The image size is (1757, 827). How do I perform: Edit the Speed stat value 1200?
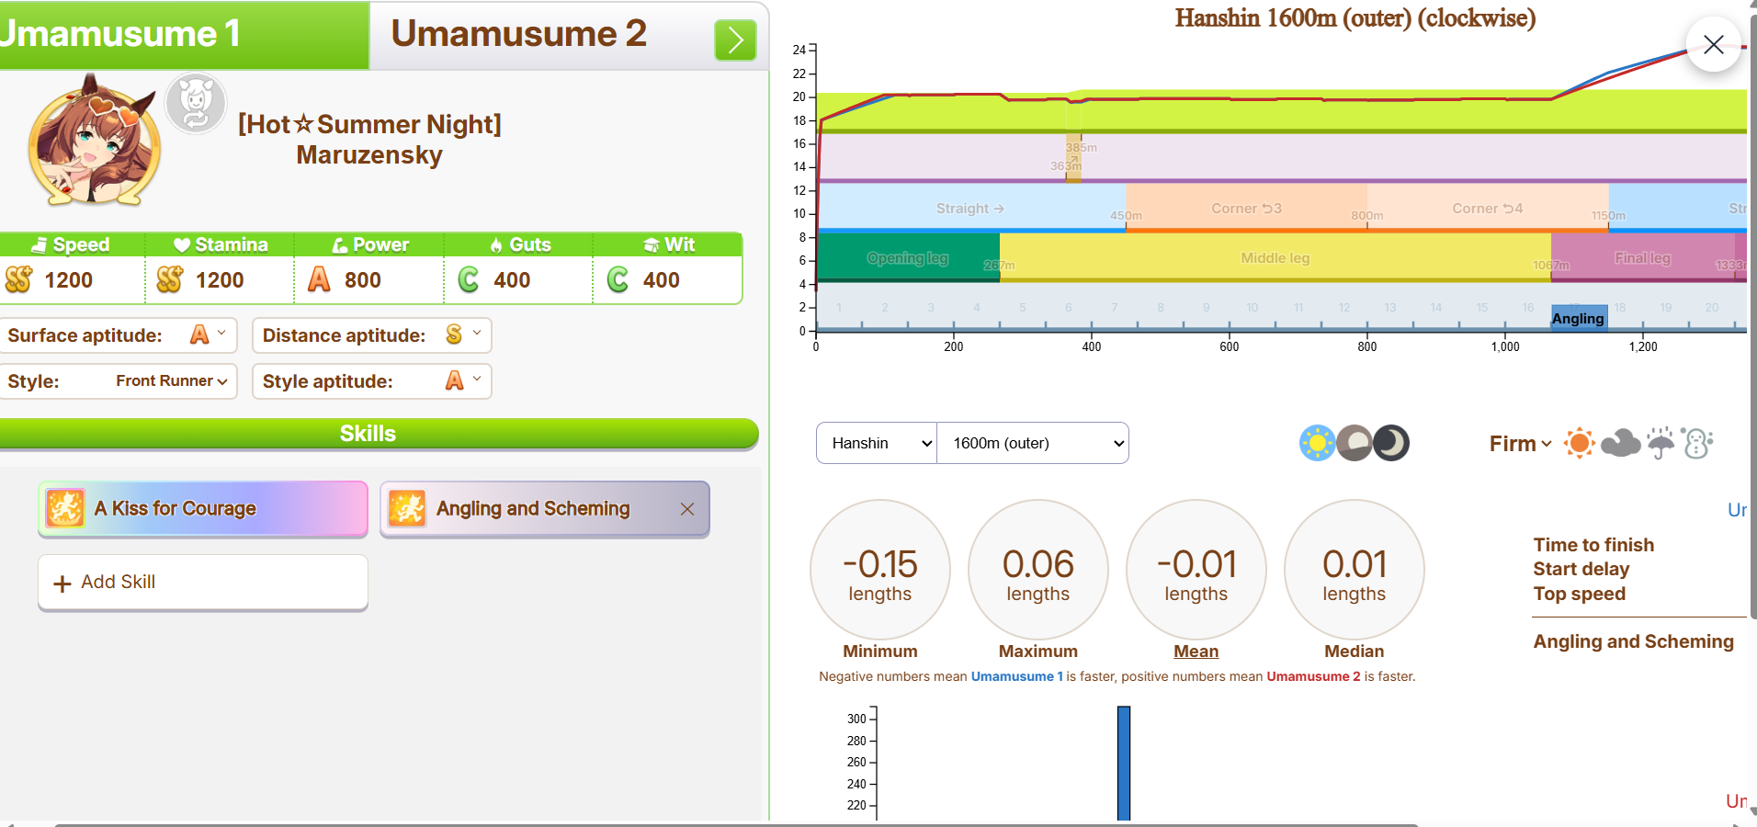69,280
